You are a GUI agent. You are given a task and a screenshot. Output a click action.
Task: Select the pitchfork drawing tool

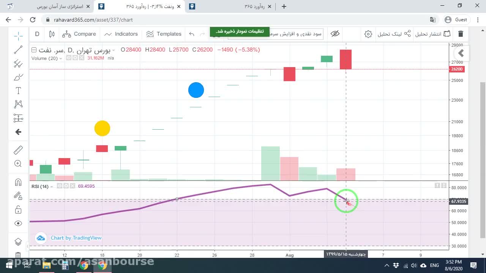pyautogui.click(x=18, y=64)
